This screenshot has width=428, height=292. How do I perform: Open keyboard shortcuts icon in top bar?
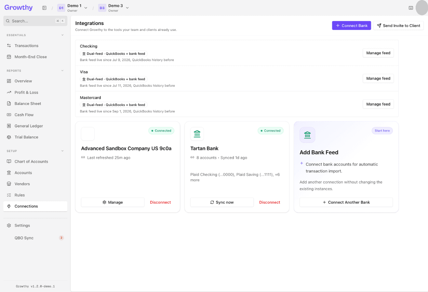pos(411,8)
